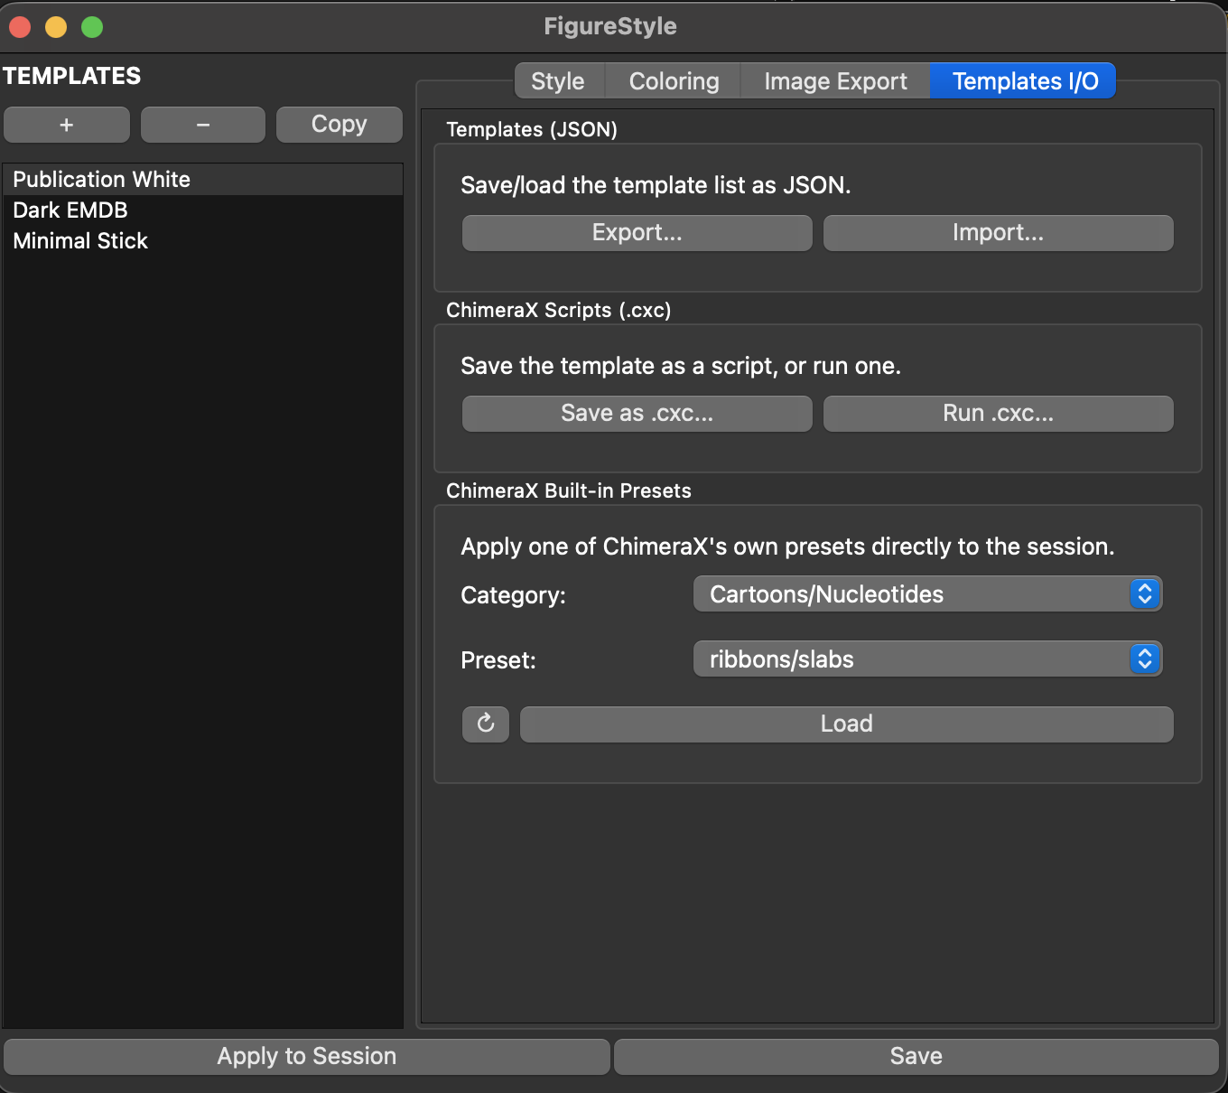Image resolution: width=1228 pixels, height=1093 pixels.
Task: Go to the Image Export tab
Action: (x=835, y=81)
